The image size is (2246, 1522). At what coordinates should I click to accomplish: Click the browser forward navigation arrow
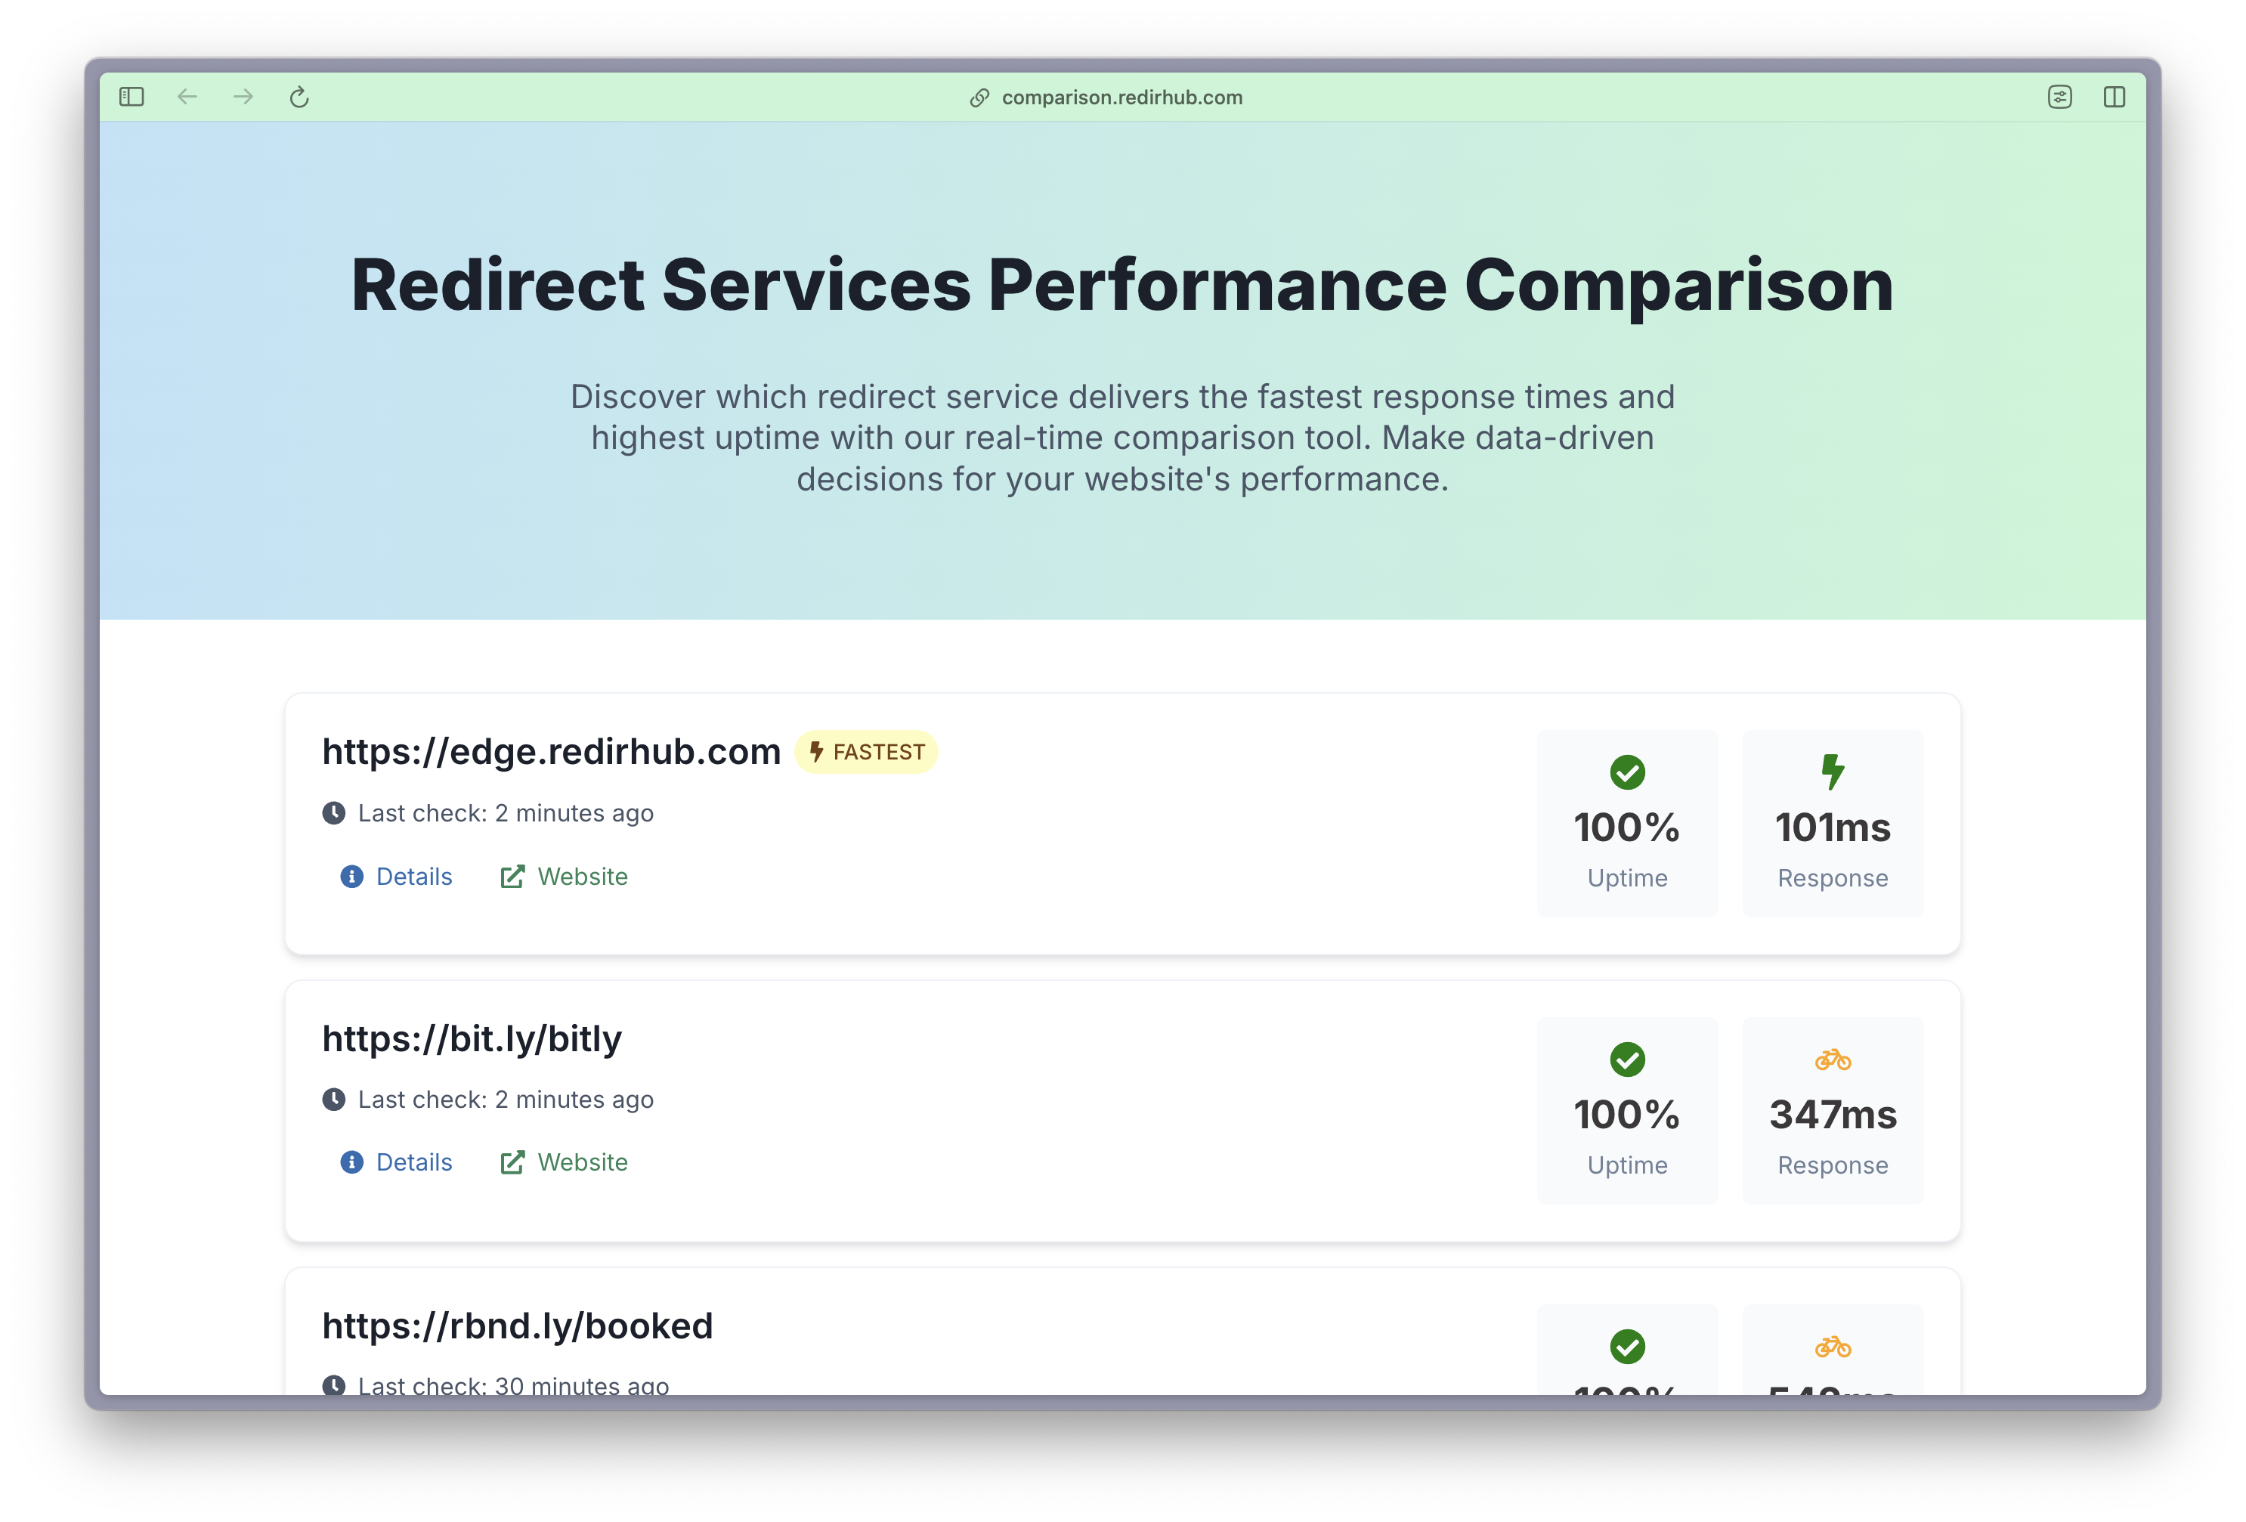243,97
